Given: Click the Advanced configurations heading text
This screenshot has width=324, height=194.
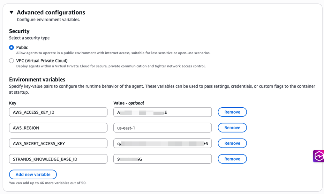Looking at the screenshot, I should click(x=51, y=12).
